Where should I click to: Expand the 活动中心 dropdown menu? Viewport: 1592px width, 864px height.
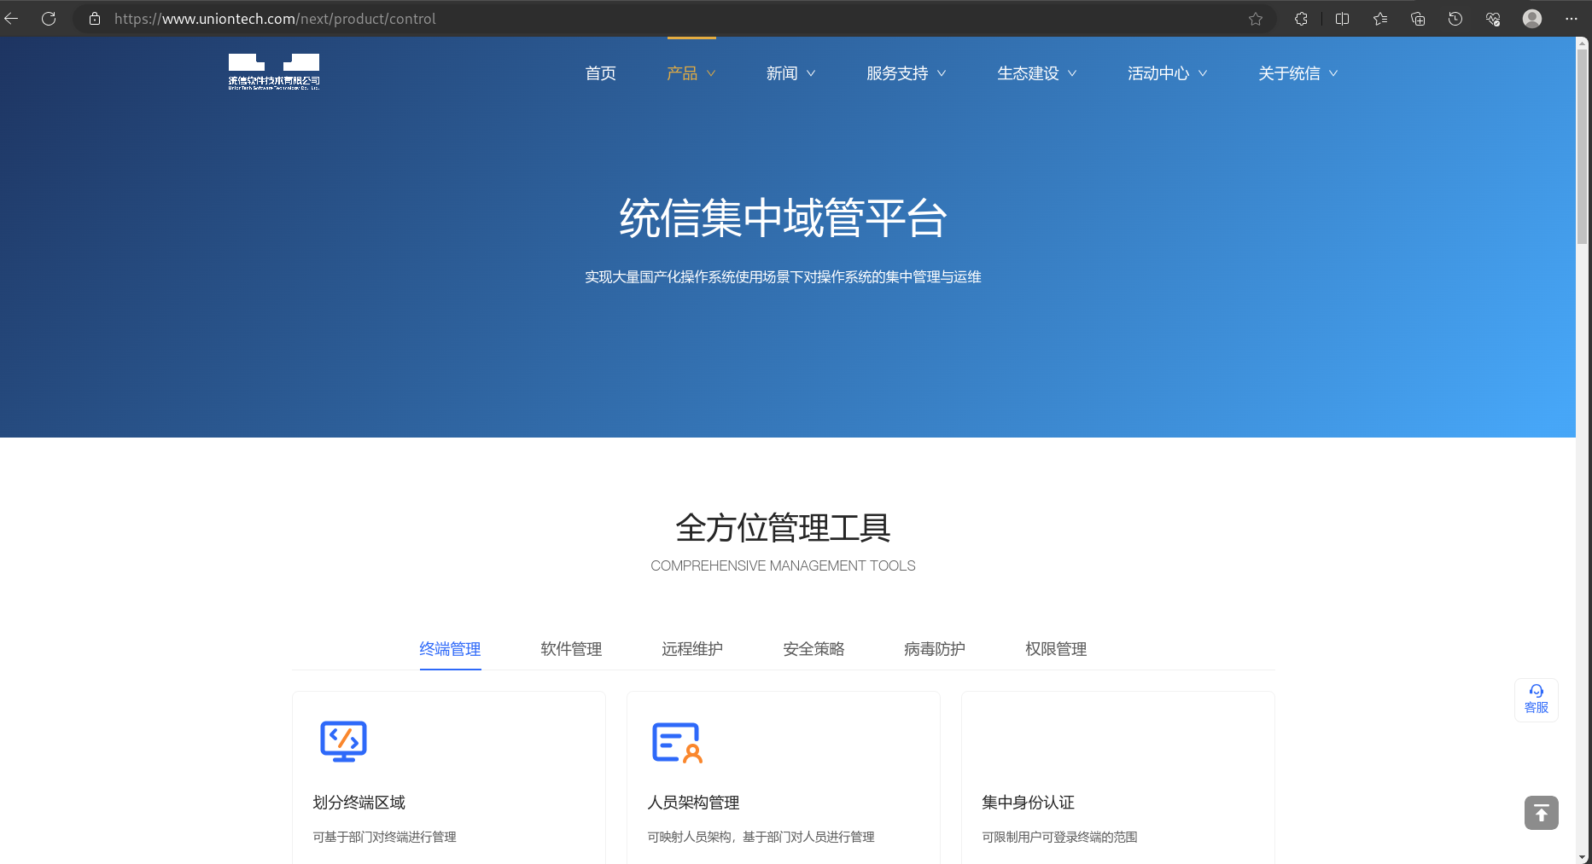point(1167,73)
